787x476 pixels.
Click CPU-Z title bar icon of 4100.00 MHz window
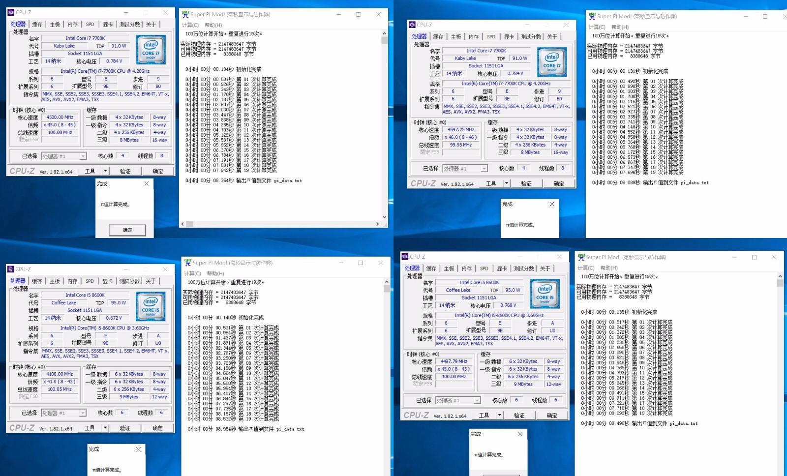pyautogui.click(x=11, y=269)
